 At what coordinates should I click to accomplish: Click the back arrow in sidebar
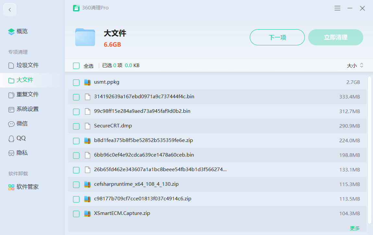[10, 10]
